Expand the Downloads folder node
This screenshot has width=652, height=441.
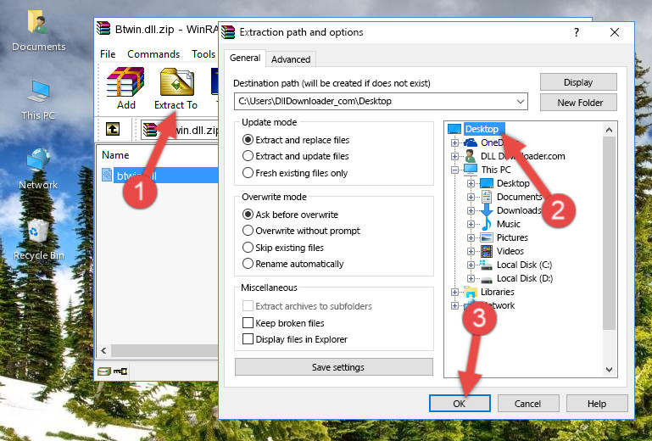[x=471, y=210]
